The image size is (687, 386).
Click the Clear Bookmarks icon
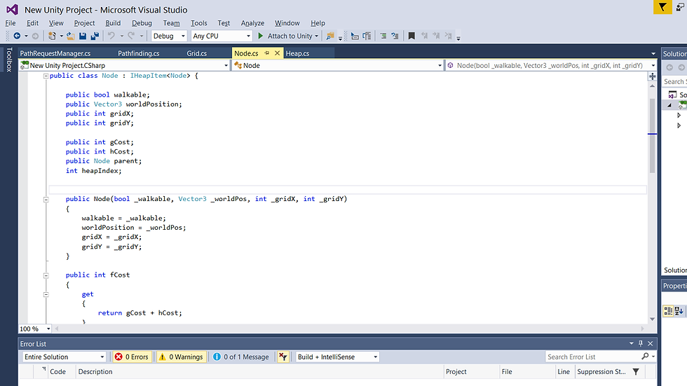(x=448, y=36)
